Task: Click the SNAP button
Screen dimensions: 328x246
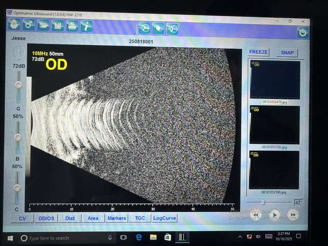Action: click(x=287, y=53)
